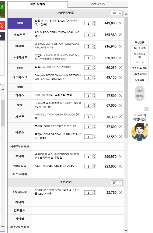
Task: Switch to the card lowest price tab
Action: (98, 4)
